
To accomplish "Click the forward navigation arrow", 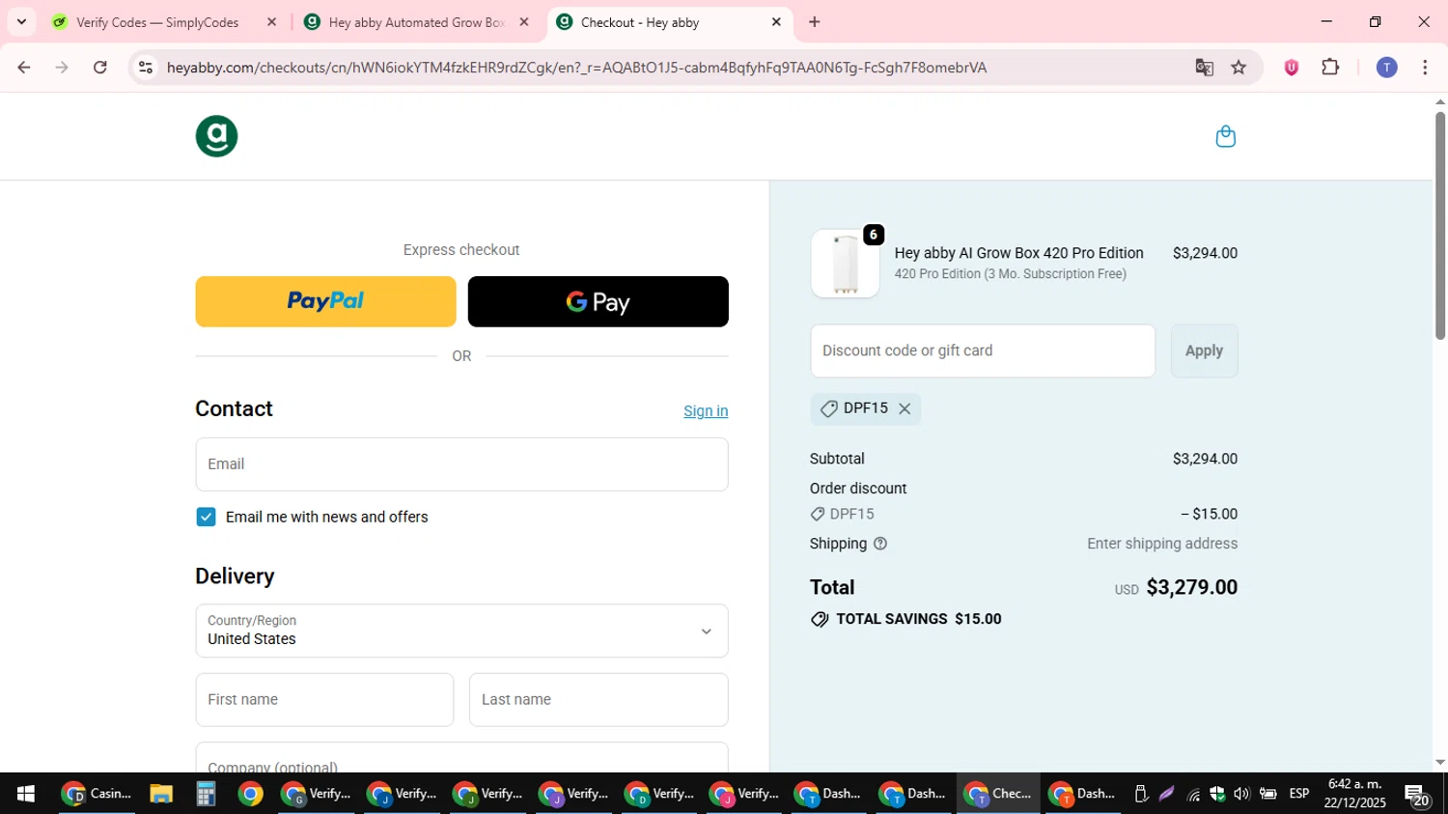I will pos(62,68).
